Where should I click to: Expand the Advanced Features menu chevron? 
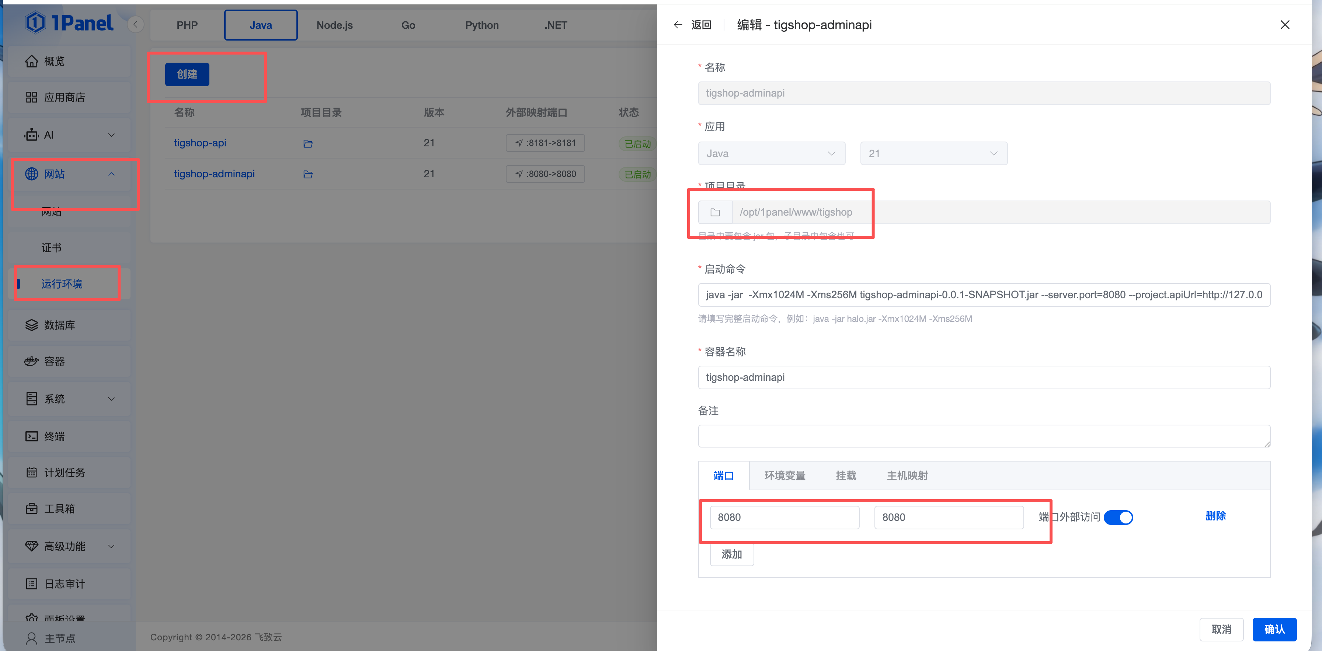(x=111, y=546)
